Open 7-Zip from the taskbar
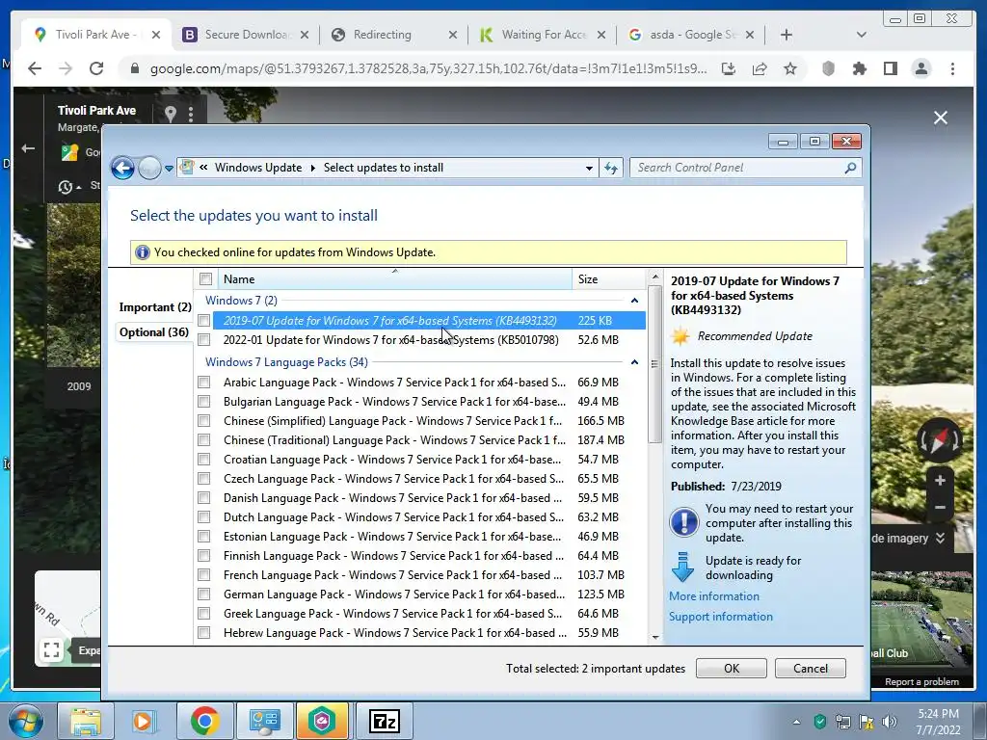The image size is (987, 740). click(x=384, y=721)
